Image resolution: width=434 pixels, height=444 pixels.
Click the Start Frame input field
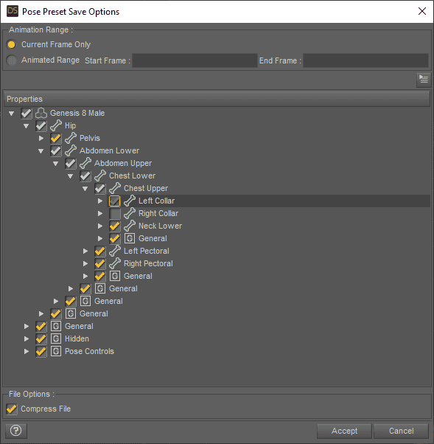(x=195, y=60)
